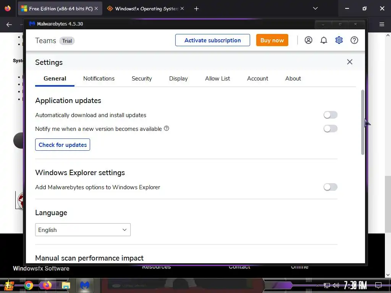Screen dimensions: 391x293
Task: Click info icon beside new version notification
Action: 166,128
